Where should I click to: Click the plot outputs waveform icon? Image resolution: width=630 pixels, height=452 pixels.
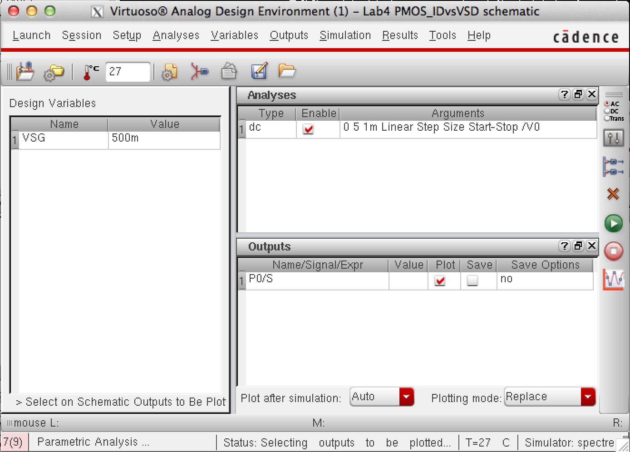[614, 280]
